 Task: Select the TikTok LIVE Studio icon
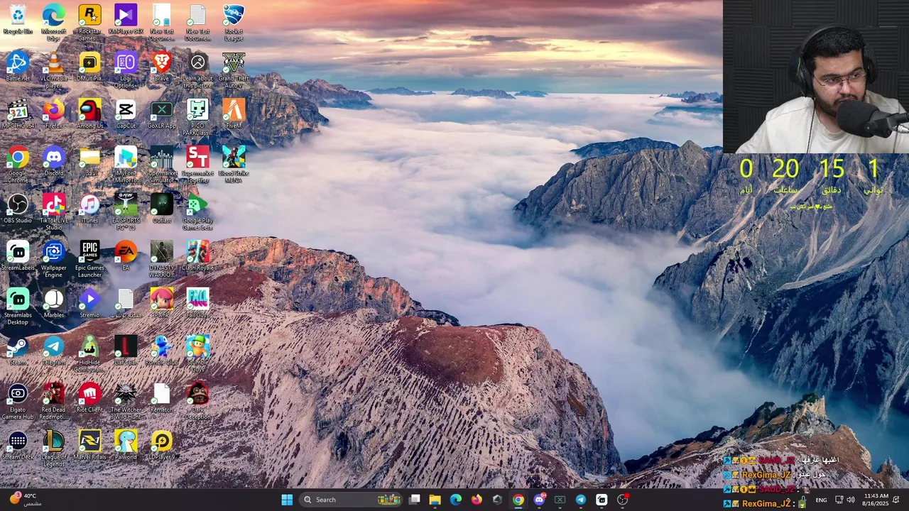[53, 212]
